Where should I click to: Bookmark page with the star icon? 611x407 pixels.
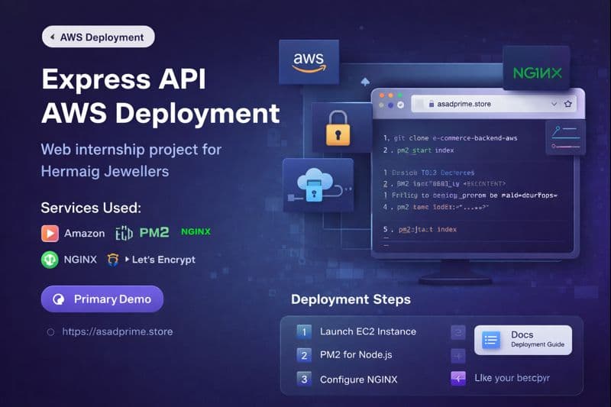pos(568,104)
